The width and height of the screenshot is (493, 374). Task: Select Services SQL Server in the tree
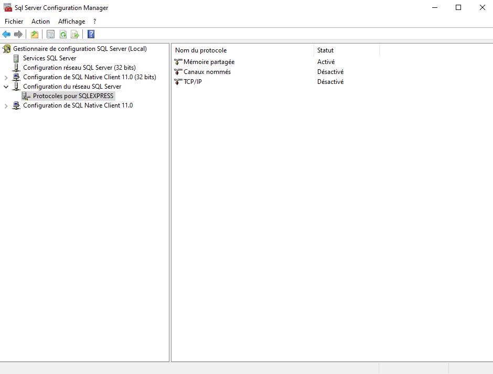tap(49, 58)
